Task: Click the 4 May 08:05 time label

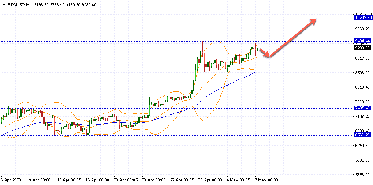Action: click(239, 180)
